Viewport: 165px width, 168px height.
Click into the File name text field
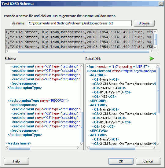(80, 23)
